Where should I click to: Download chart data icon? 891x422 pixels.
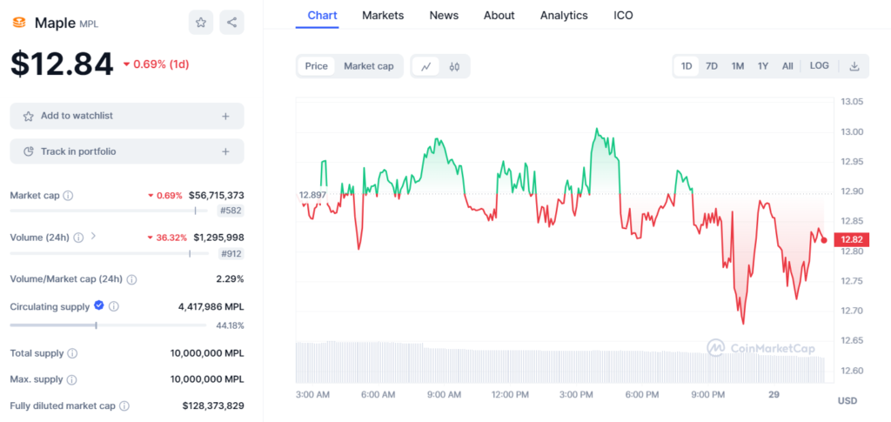pos(854,66)
